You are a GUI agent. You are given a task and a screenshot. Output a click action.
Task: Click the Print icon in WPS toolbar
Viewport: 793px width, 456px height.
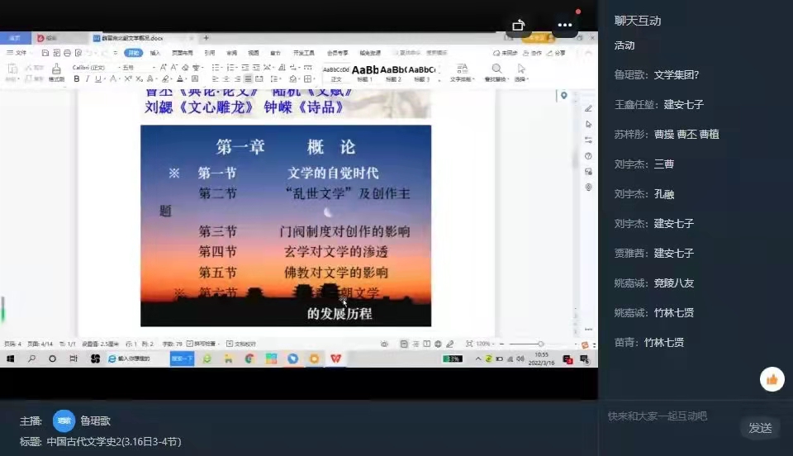67,53
